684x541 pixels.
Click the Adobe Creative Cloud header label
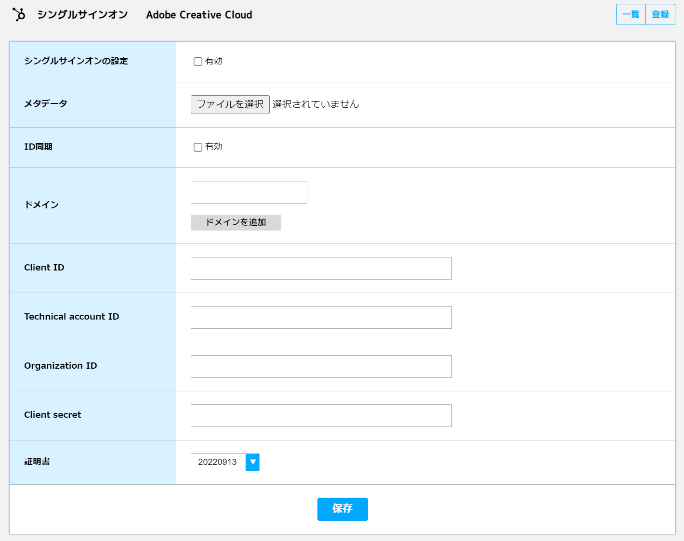[199, 15]
